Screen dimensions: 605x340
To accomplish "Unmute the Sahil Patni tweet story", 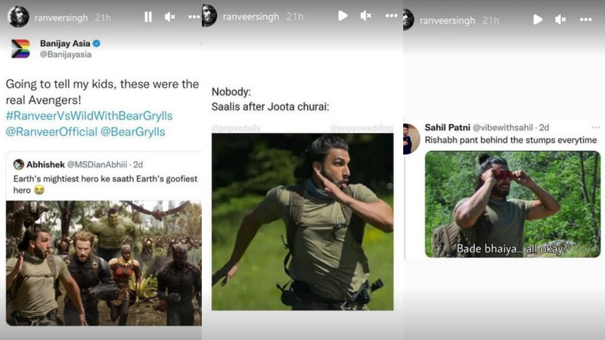I will click(560, 20).
